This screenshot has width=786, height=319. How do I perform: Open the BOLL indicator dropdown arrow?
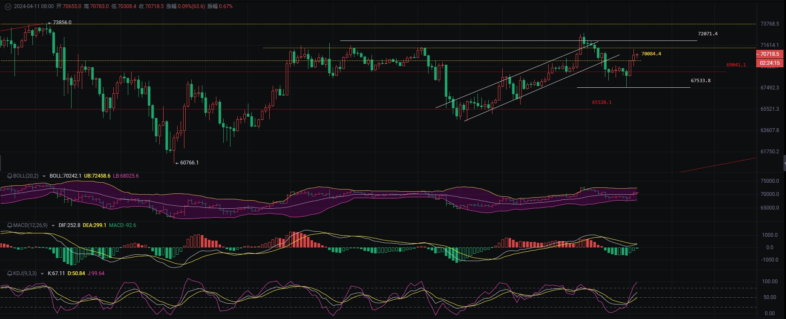44,176
